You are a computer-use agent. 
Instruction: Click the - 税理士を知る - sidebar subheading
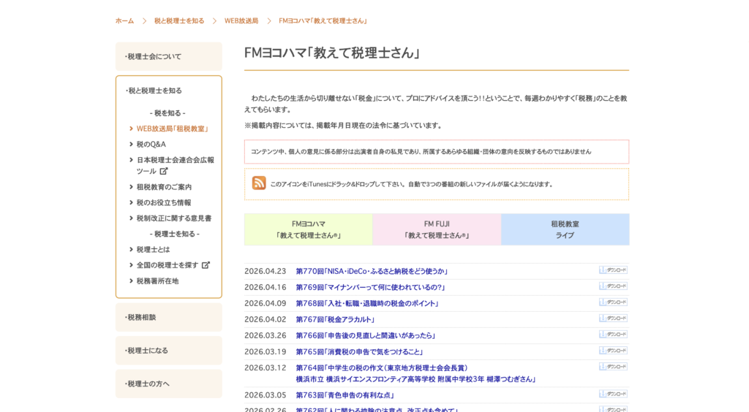click(x=175, y=234)
